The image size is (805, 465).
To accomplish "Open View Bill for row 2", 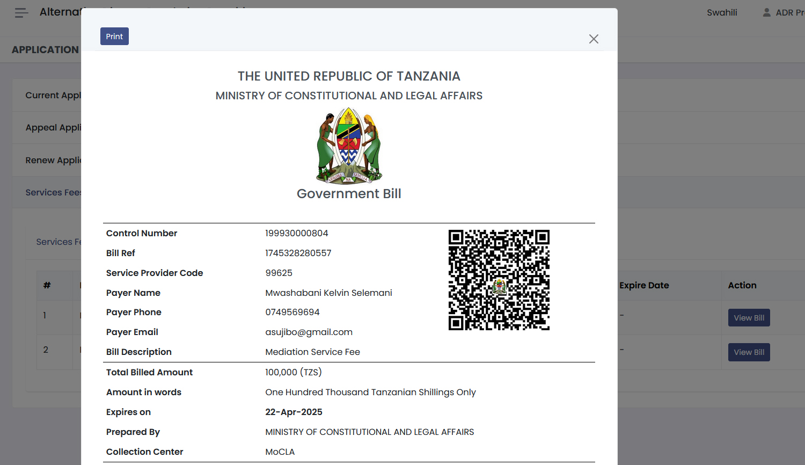I will (749, 352).
